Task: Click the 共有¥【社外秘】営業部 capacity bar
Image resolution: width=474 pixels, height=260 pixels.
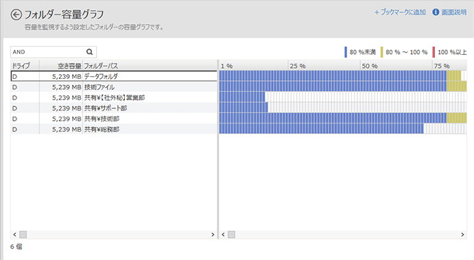Action: (x=242, y=97)
